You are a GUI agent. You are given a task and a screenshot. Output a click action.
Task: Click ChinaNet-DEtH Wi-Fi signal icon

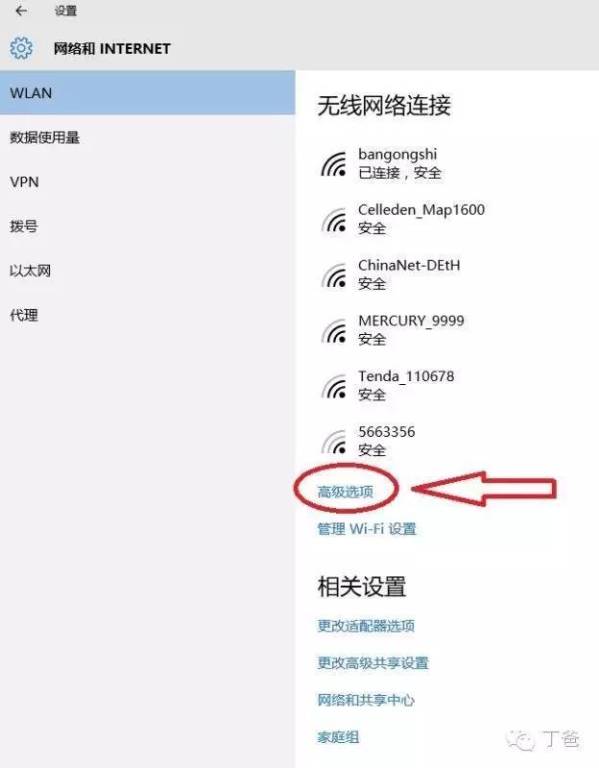pyautogui.click(x=334, y=276)
